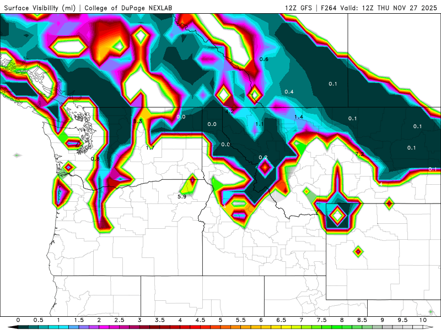Screen dimensions: 441x330
Task: Click the 1.7 visibility value on map
Action: pos(150,147)
